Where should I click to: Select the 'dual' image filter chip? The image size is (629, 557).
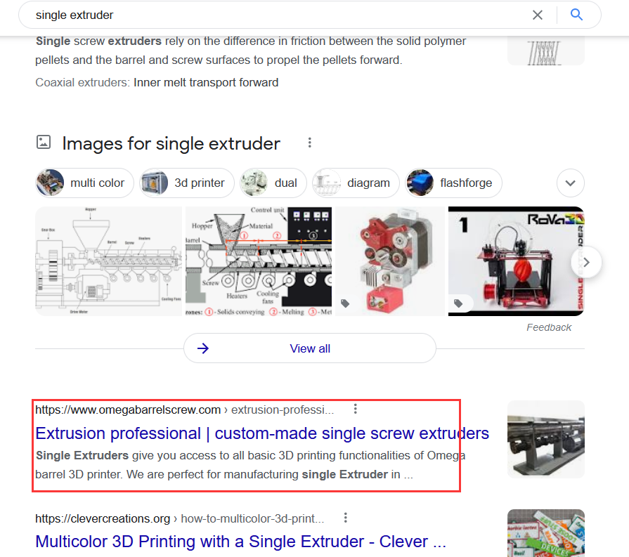pos(273,183)
